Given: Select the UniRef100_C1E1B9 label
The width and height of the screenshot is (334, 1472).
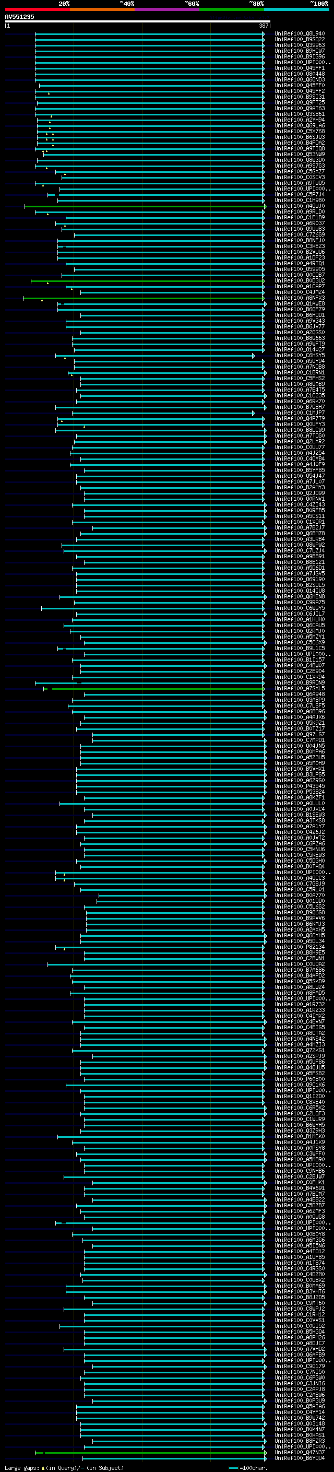Looking at the screenshot, I should 300,218.
